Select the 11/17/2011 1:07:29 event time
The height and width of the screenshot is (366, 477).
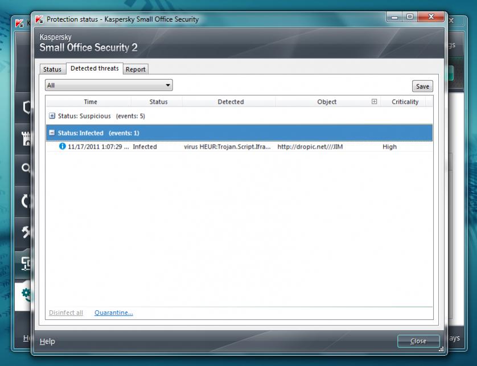pos(98,147)
